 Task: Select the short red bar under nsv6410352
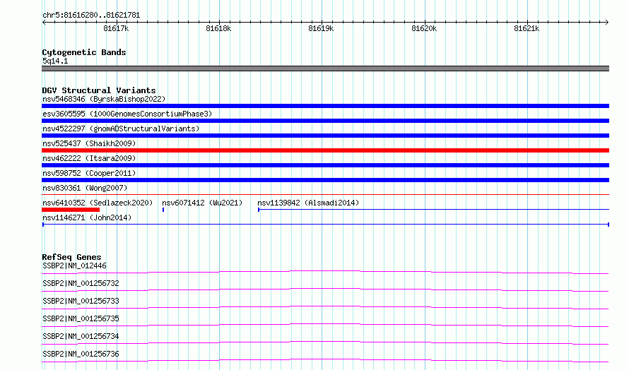(71, 210)
